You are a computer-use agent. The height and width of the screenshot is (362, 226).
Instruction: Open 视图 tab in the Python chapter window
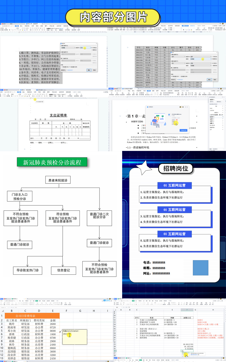pos(153,91)
